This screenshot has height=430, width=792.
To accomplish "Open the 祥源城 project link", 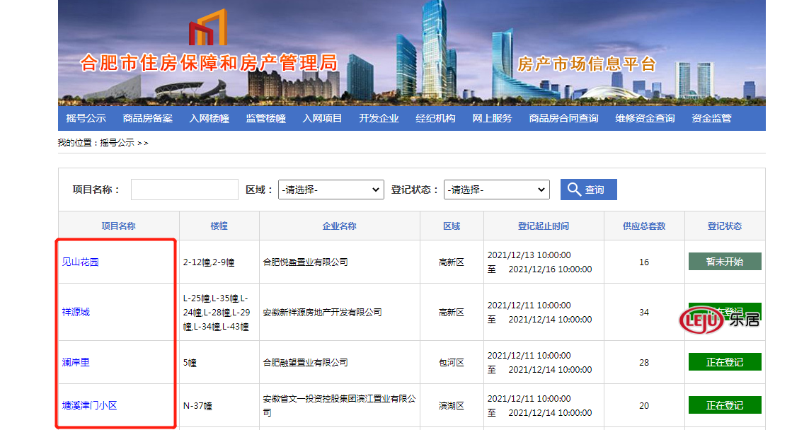I will pos(76,312).
